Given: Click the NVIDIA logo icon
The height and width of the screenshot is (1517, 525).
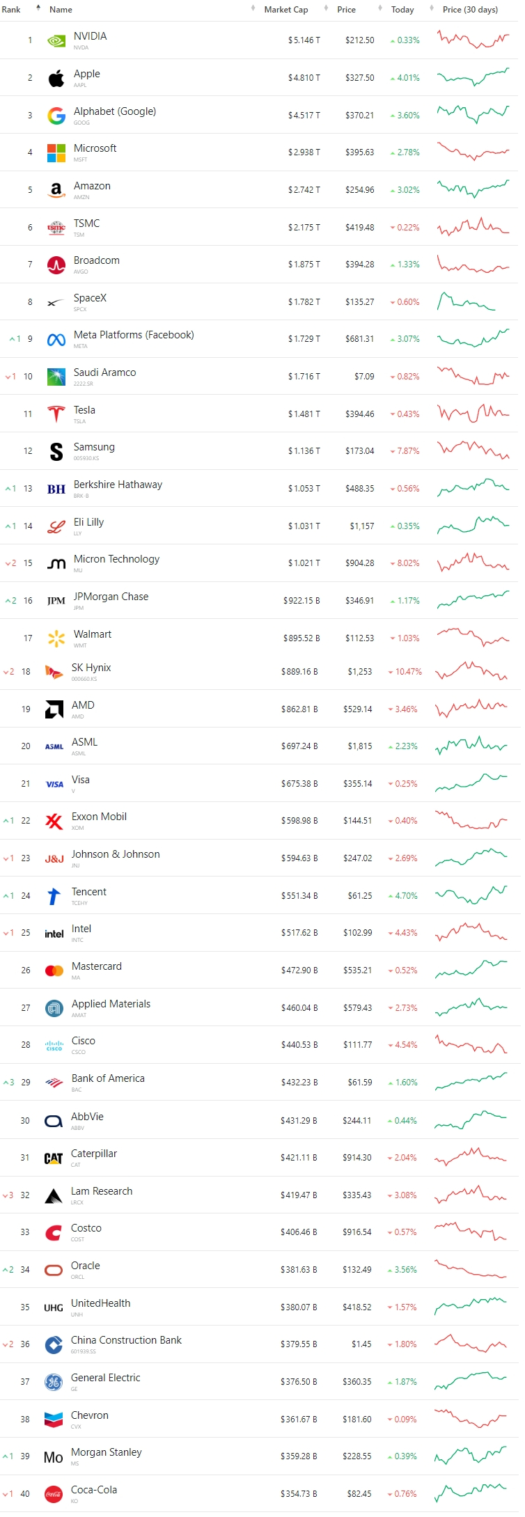Looking at the screenshot, I should point(56,41).
